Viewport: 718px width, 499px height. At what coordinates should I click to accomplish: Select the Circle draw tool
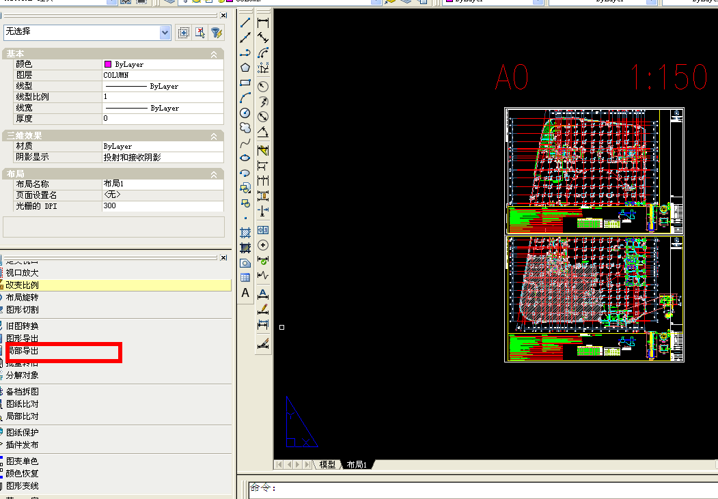[x=245, y=113]
